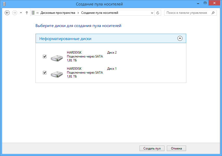The height and width of the screenshot is (156, 222).
Task: Click the Back navigation arrow
Action: click(7, 12)
